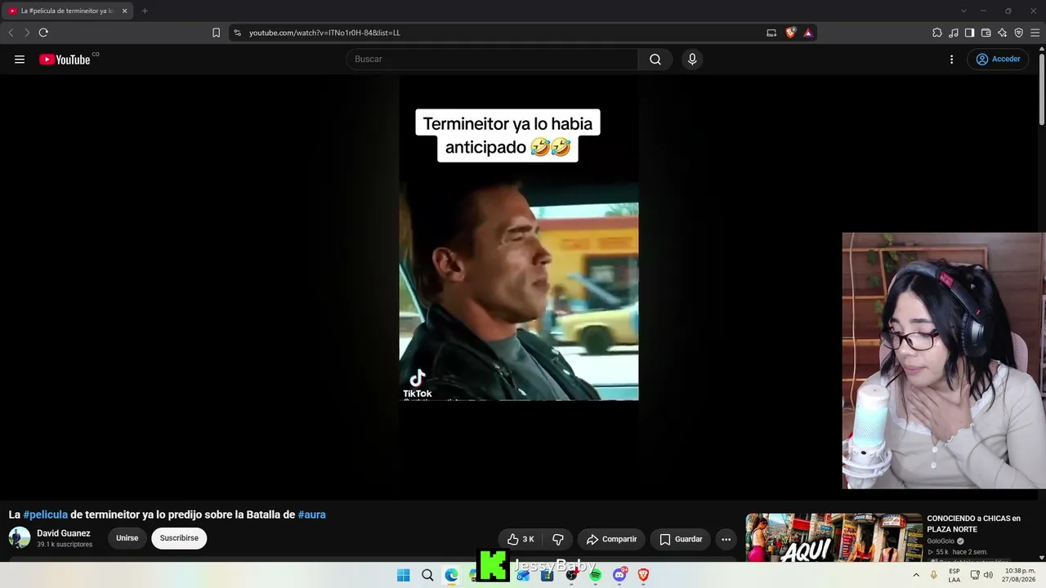Open the David Guanez channel avatar
This screenshot has height=588, width=1046.
coord(20,537)
